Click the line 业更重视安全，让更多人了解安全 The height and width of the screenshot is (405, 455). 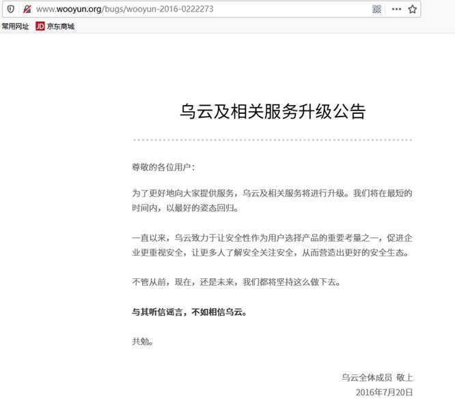[271, 253]
